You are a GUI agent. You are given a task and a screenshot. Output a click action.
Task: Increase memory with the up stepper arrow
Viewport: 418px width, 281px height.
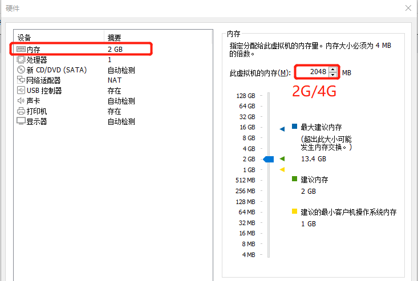coord(333,70)
